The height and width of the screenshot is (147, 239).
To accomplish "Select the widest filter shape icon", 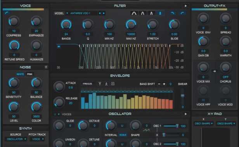I will (x=134, y=14).
